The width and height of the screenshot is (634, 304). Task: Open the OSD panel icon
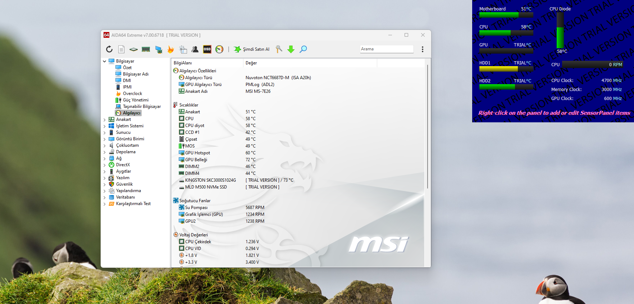207,49
